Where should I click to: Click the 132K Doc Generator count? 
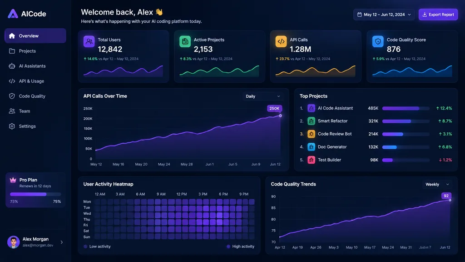(x=373, y=147)
